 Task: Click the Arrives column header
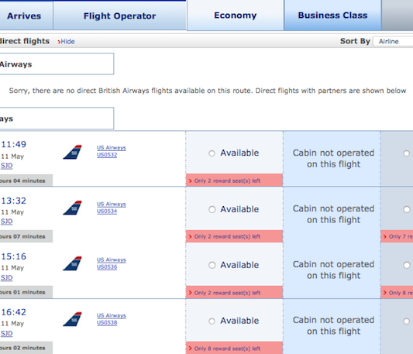(24, 15)
